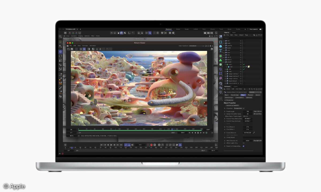321x192 pixels.
Task: Open the Picture Viewer Compare menu
Action: click(x=85, y=46)
